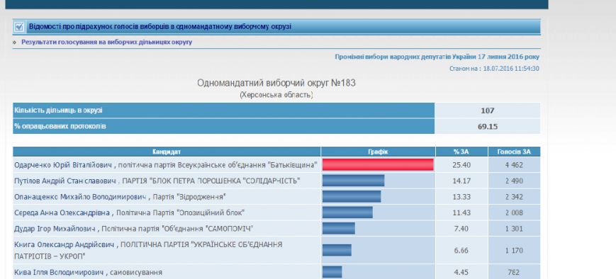Select candidate Опанащенко Михайло Володимирович
The image size is (616, 279).
(x=80, y=197)
